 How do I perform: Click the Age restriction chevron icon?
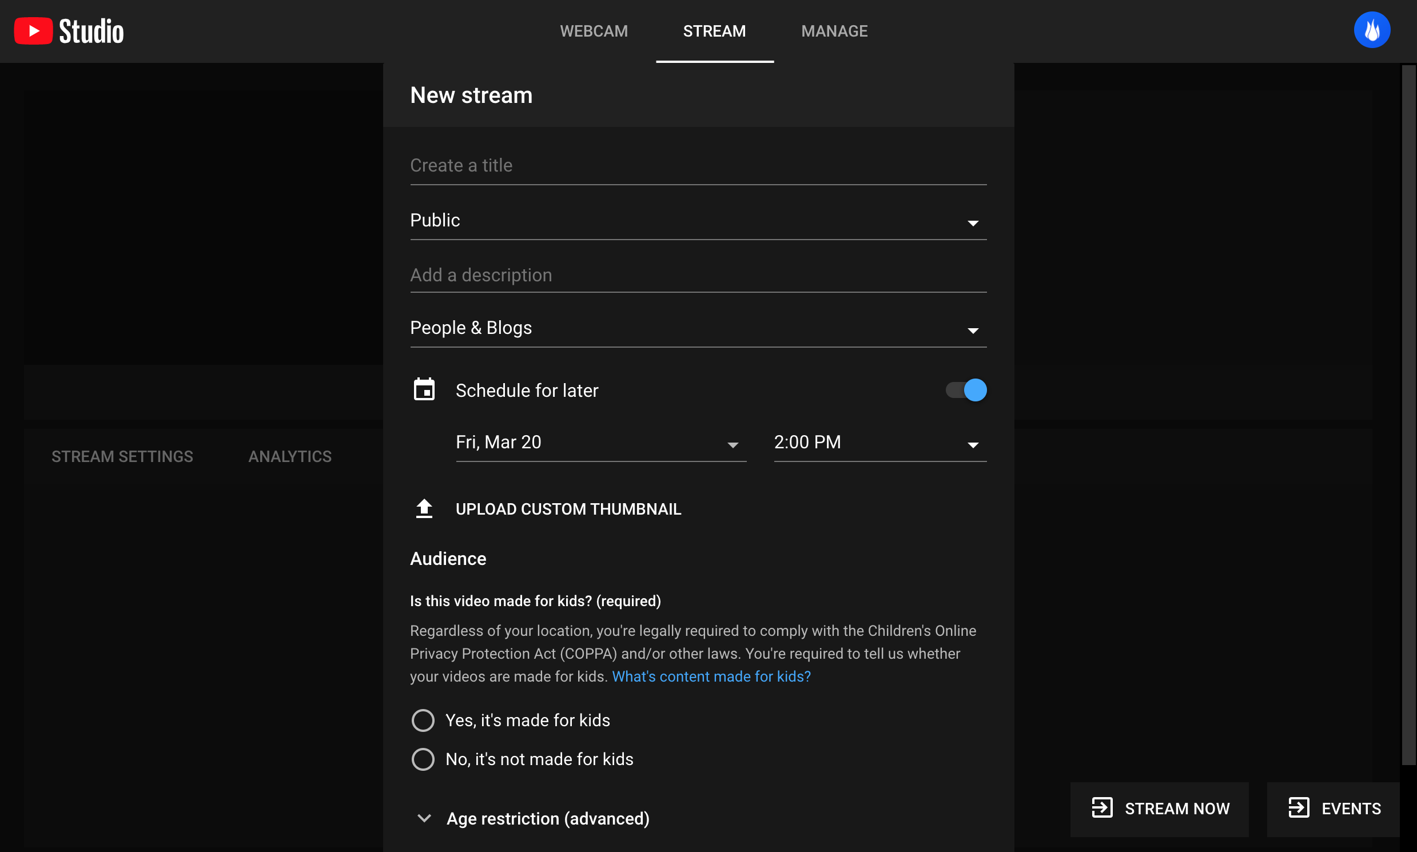(424, 818)
